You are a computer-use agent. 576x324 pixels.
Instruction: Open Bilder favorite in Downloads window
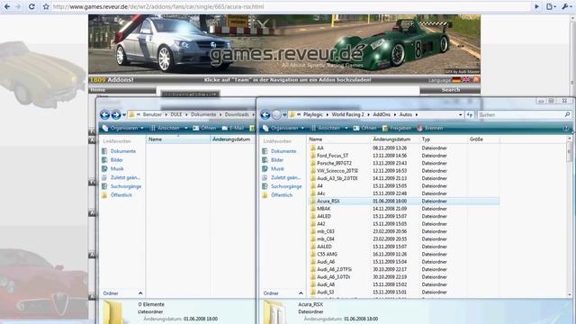[112, 160]
